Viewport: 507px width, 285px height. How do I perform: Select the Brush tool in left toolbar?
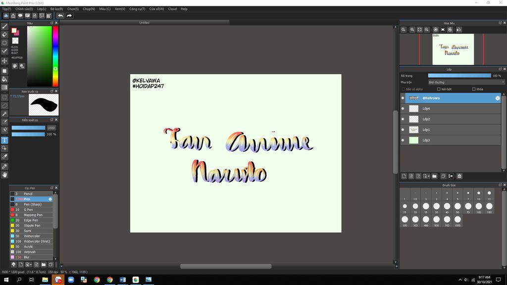pos(4,27)
